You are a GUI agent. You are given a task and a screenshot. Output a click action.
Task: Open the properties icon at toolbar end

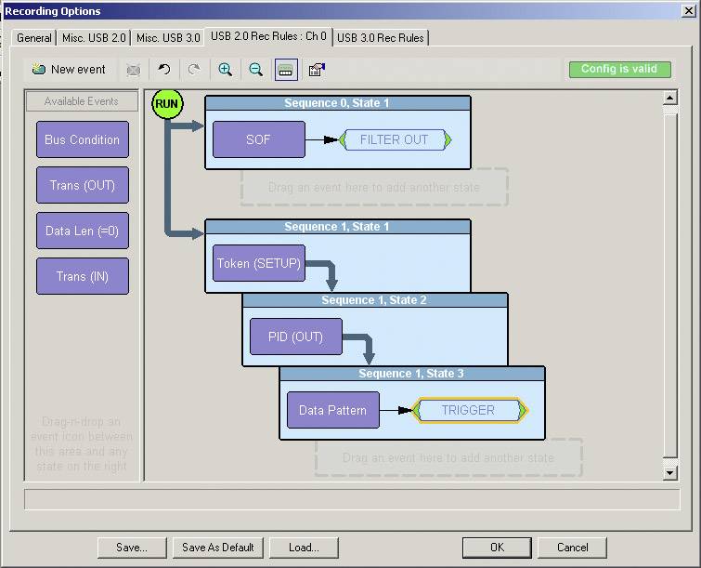click(x=316, y=70)
